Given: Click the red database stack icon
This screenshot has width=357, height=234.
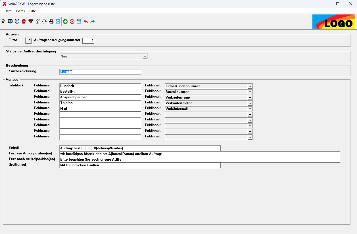Looking at the screenshot, I should coord(24,22).
